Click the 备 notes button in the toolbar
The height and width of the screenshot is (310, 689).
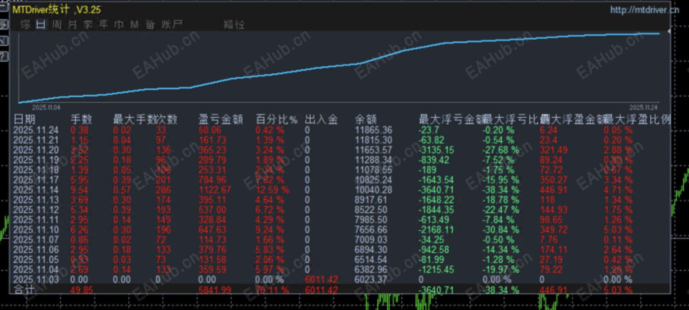click(150, 25)
